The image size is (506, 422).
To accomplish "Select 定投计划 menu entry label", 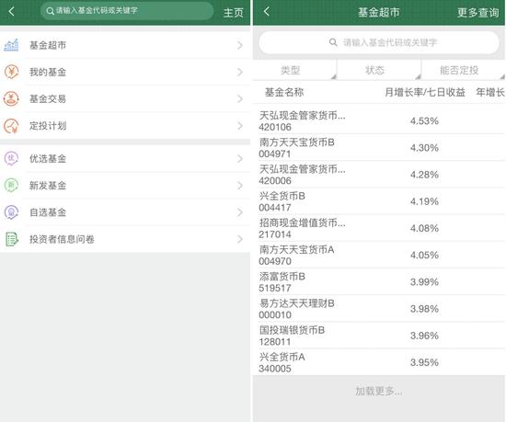I will click(48, 126).
